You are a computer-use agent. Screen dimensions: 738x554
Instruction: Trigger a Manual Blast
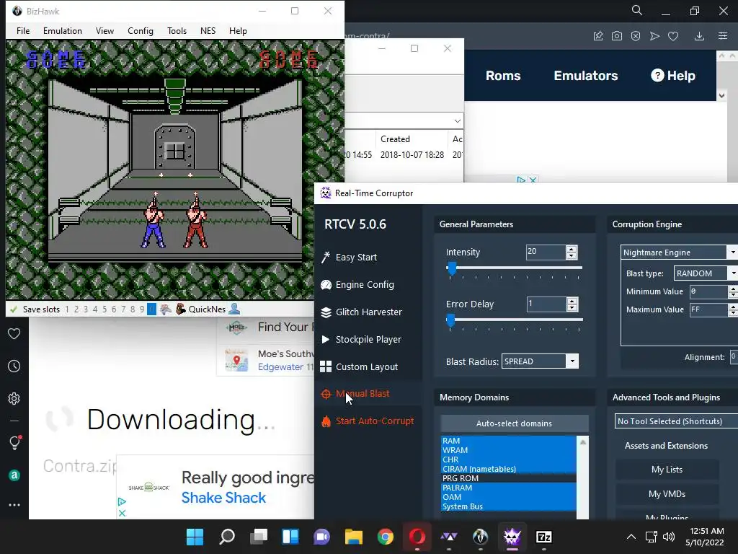click(355, 394)
